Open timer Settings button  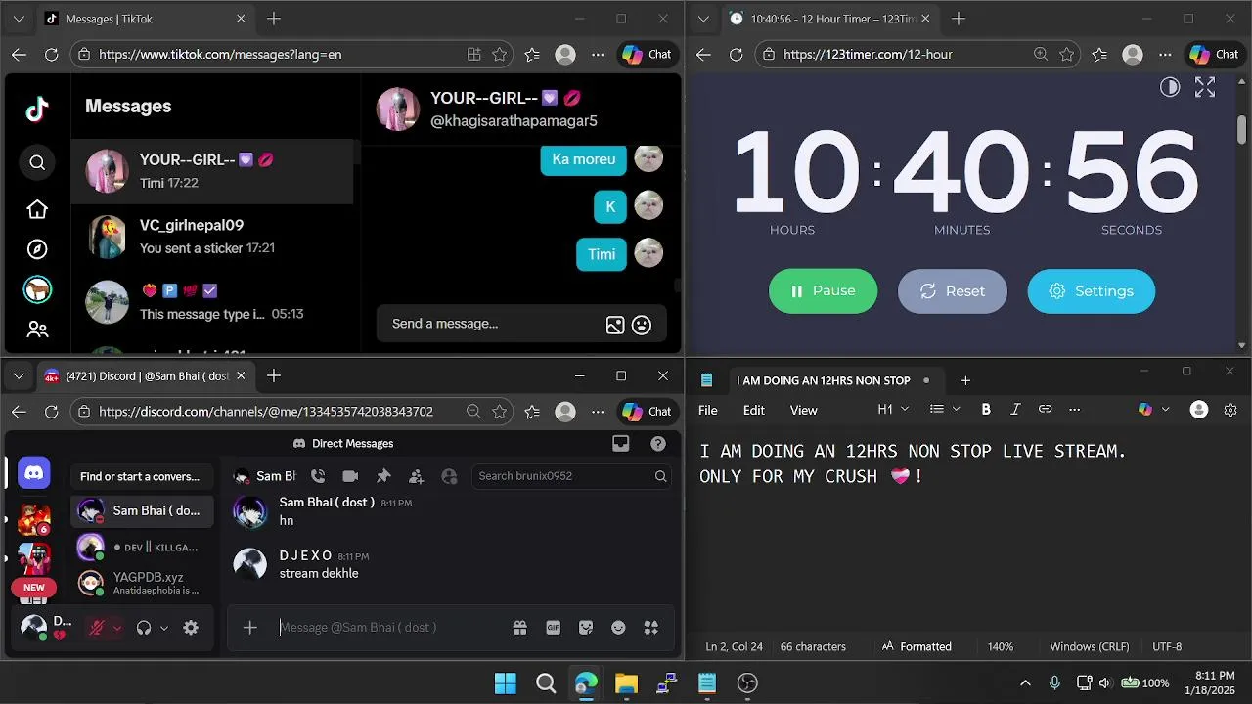click(x=1091, y=291)
